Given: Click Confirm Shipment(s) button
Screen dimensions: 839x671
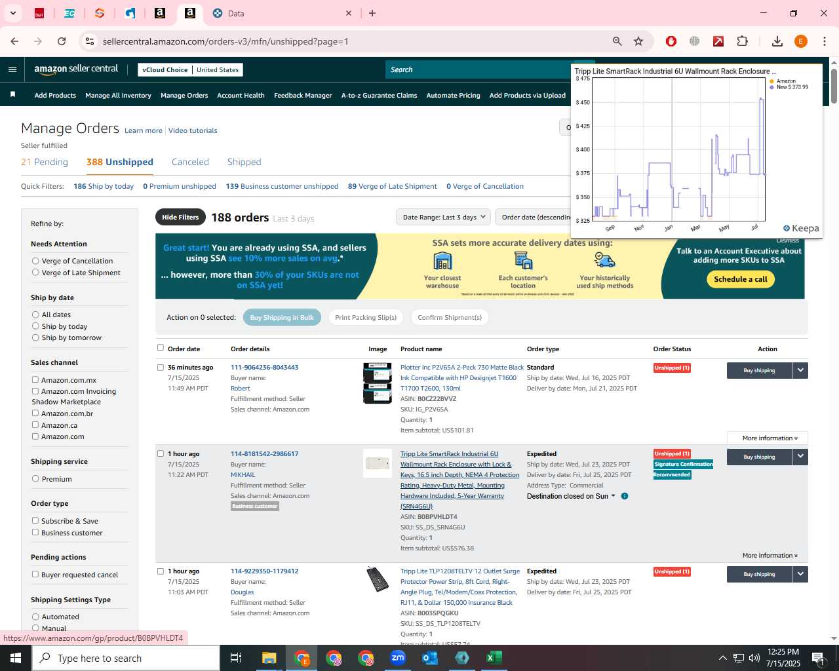Looking at the screenshot, I should [x=450, y=317].
